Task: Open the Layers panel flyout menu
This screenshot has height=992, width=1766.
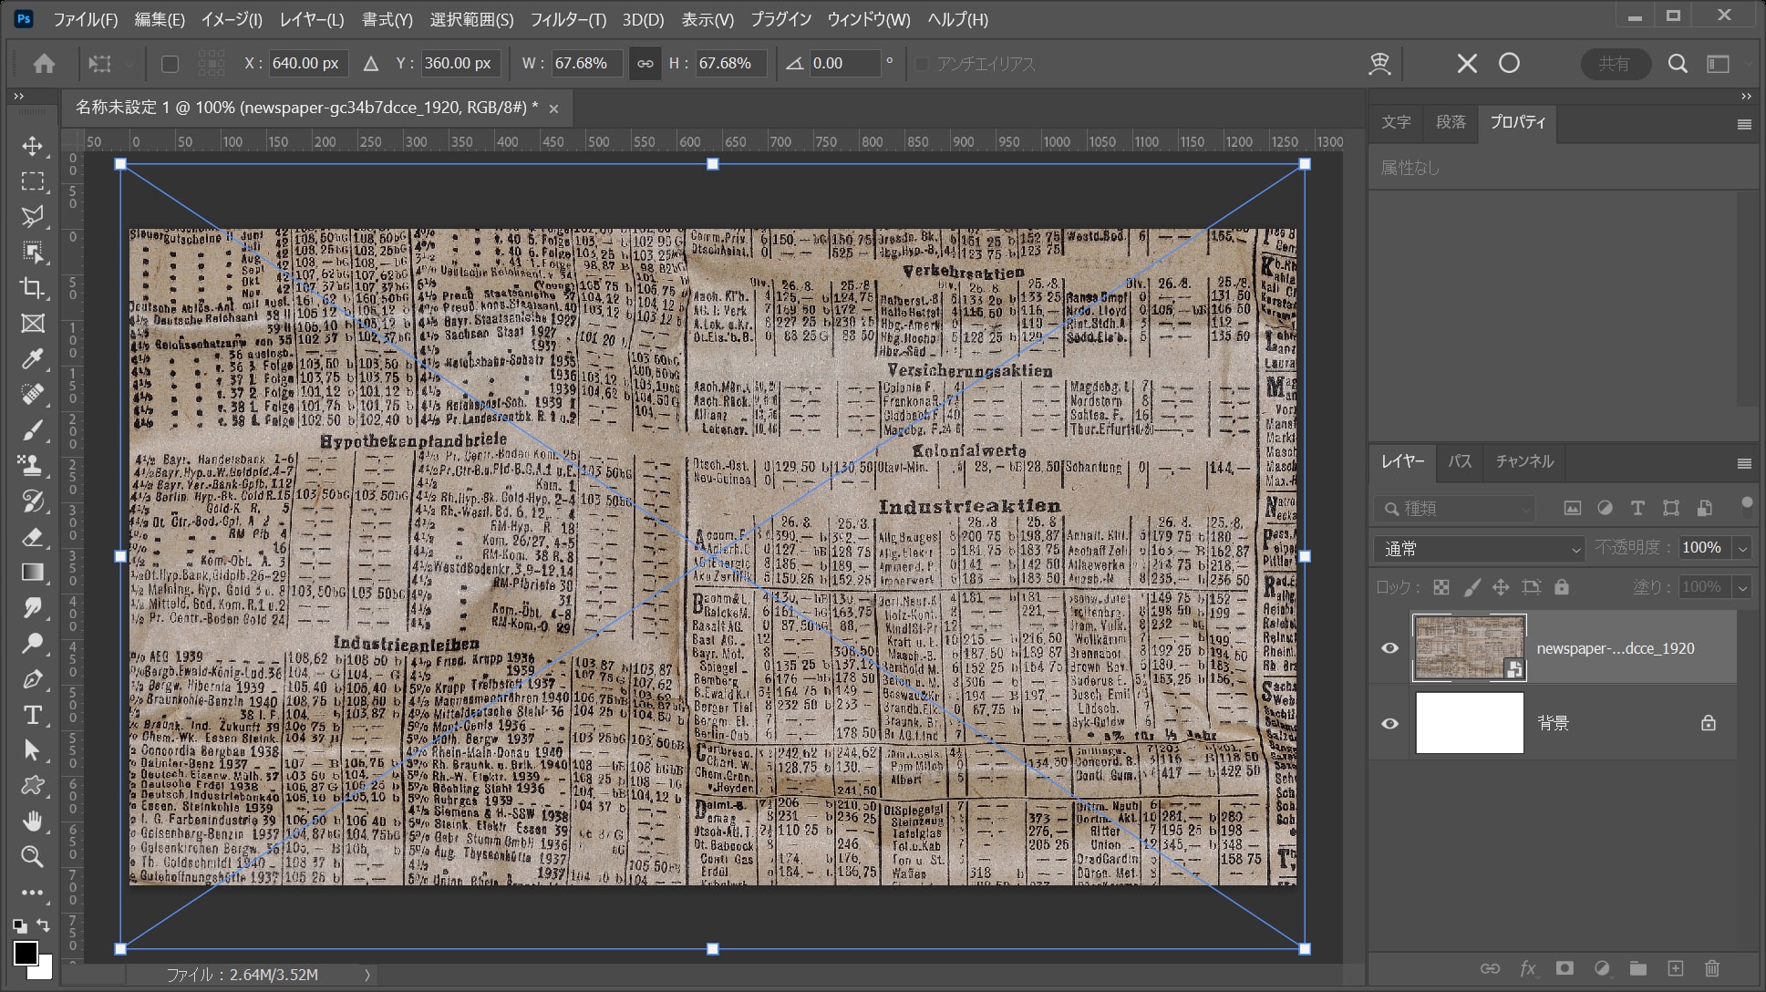Action: [x=1744, y=463]
